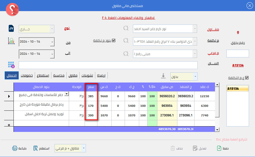Click the البيان description text field
Image resolution: width=255 pixels, height=157 pixels.
[x=108, y=65]
